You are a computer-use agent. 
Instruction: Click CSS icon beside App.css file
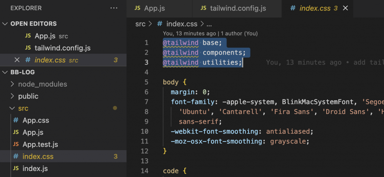[16, 120]
